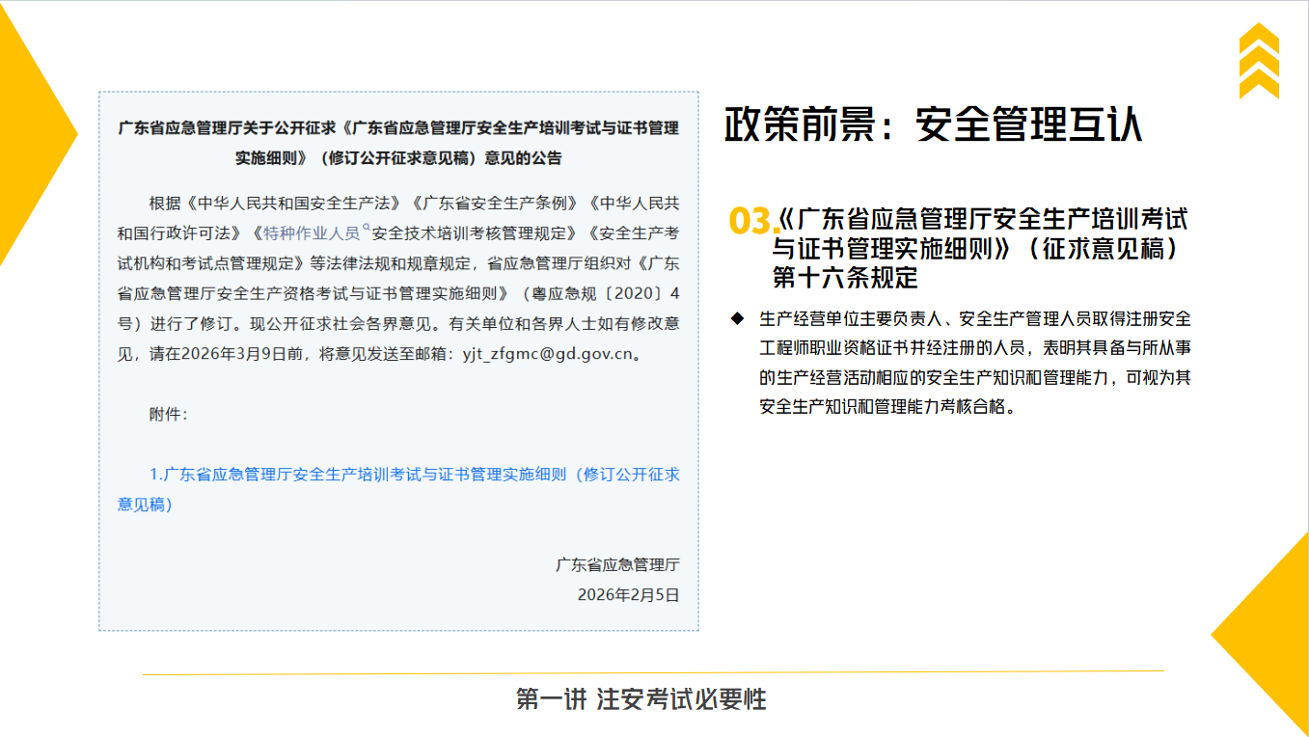Viewport: 1309px width, 737px height.
Task: Click the bold announcement title in the panel
Action: click(398, 143)
